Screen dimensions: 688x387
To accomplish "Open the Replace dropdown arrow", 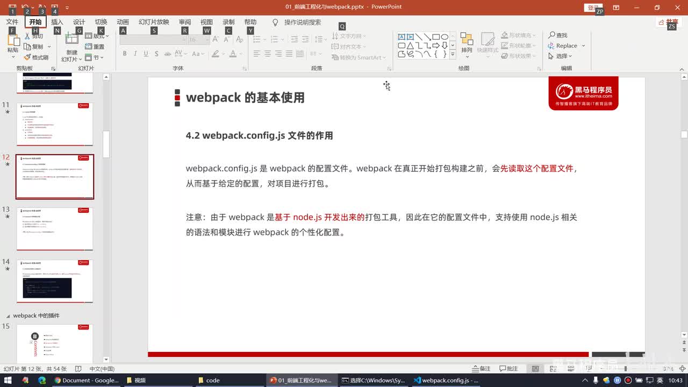I will coord(583,46).
